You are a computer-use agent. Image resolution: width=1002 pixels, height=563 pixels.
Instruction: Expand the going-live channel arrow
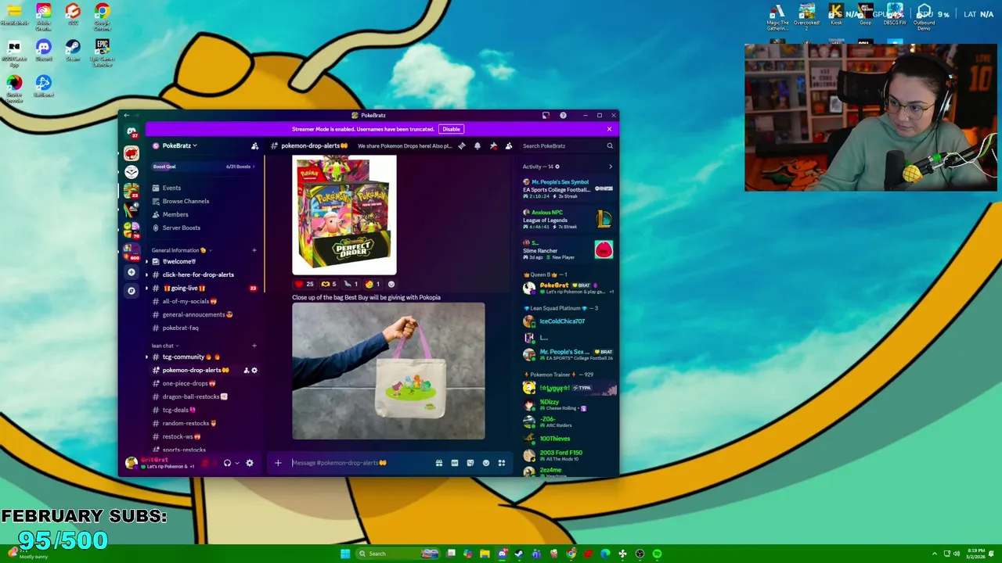pyautogui.click(x=146, y=288)
